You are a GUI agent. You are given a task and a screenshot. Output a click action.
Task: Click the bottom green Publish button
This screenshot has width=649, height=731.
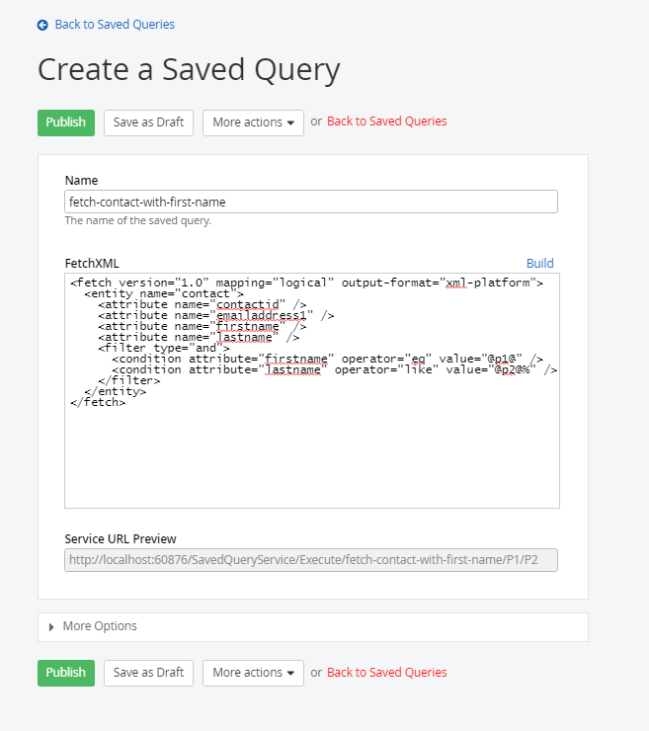tap(66, 673)
